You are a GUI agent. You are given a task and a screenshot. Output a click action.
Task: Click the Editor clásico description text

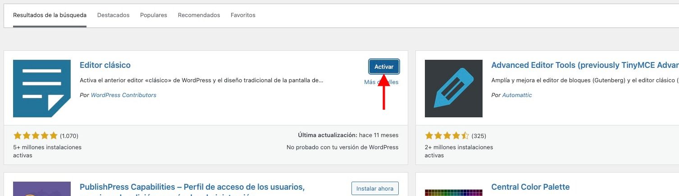[x=201, y=80]
